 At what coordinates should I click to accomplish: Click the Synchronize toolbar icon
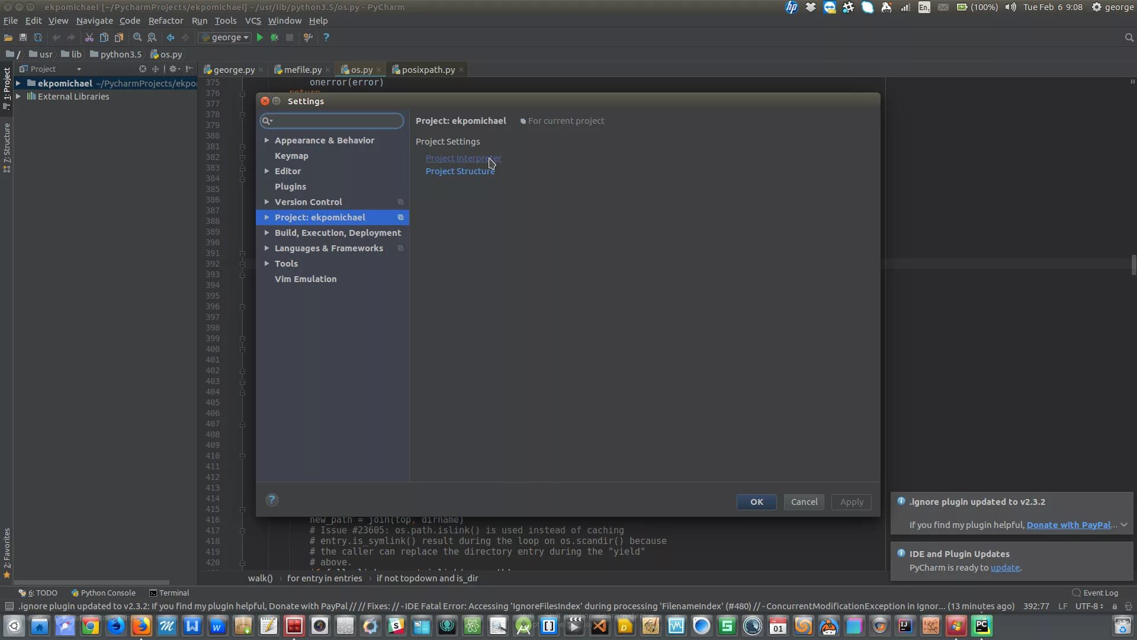tap(38, 37)
